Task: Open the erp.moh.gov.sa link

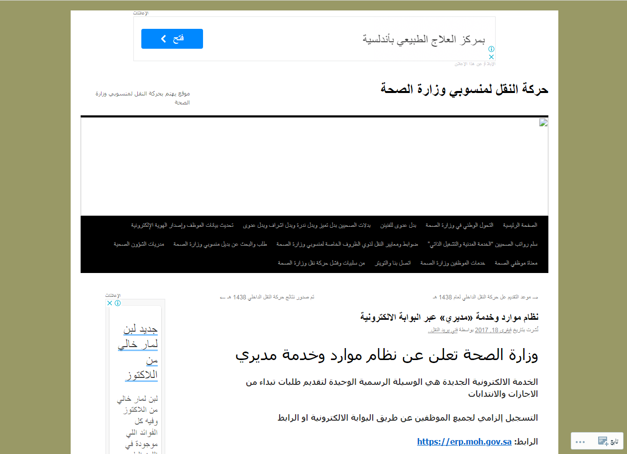Action: point(464,442)
